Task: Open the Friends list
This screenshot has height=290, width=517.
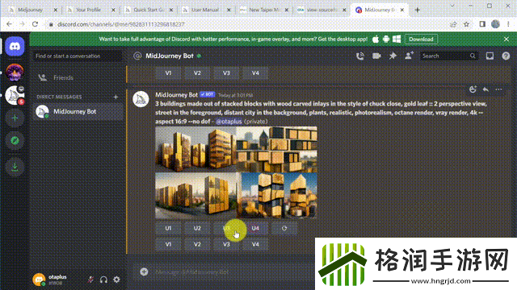Action: (78, 78)
